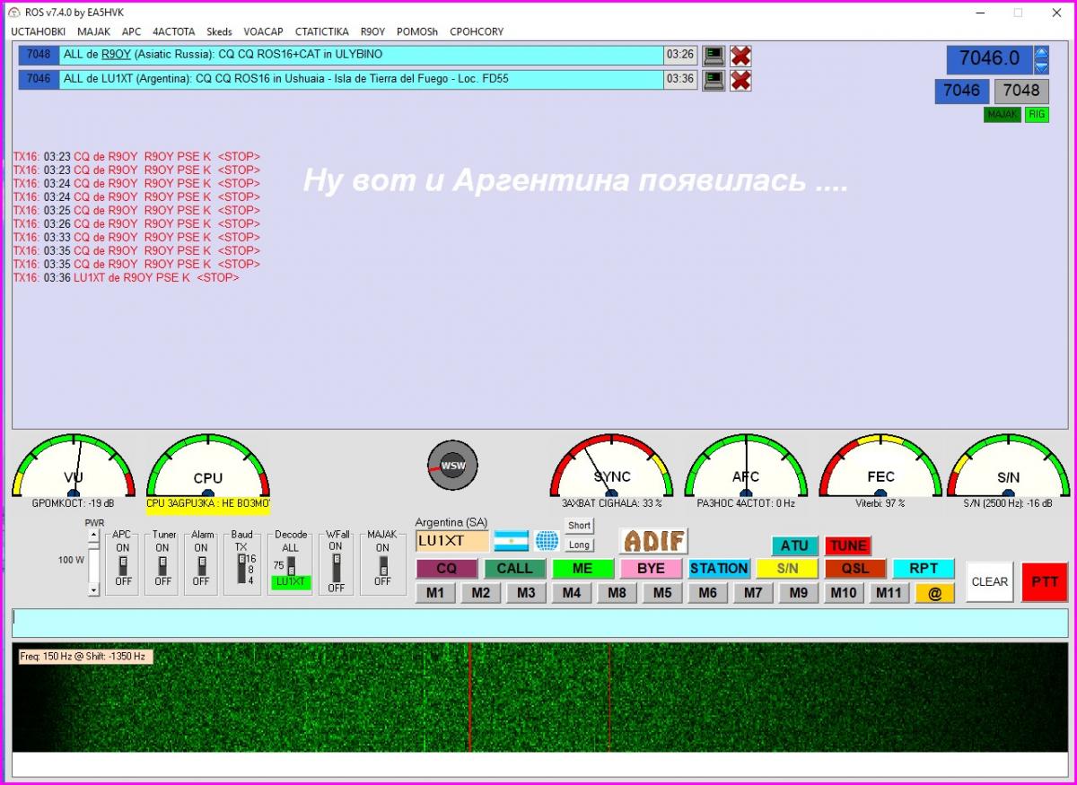Screen dimensions: 1077x785
Task: Click the ADIF log icon
Action: 653,541
